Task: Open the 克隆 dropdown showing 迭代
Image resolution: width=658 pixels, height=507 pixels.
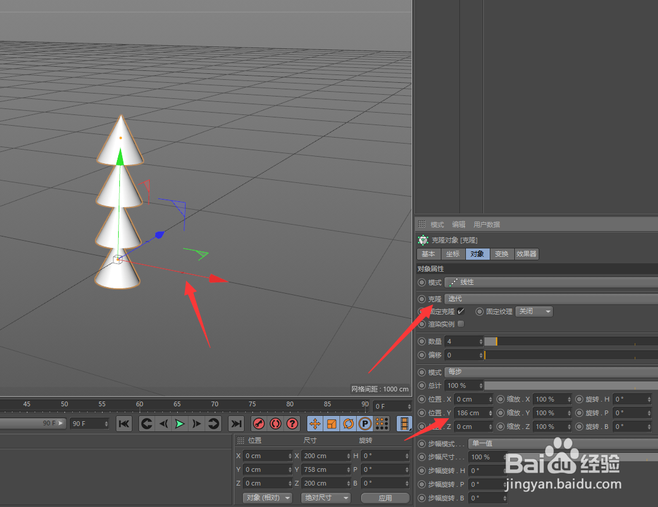Action: click(x=551, y=298)
